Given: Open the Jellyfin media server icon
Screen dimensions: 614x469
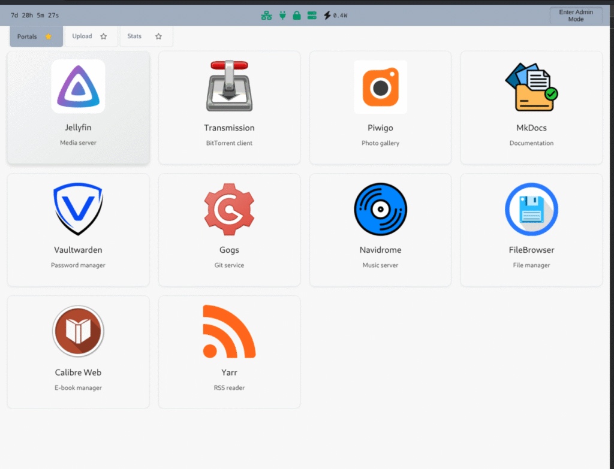Looking at the screenshot, I should point(78,86).
